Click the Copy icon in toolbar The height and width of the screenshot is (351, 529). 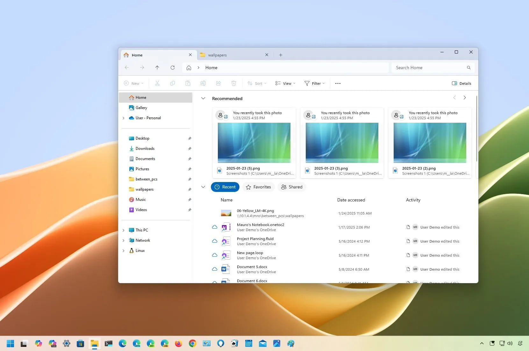173,83
